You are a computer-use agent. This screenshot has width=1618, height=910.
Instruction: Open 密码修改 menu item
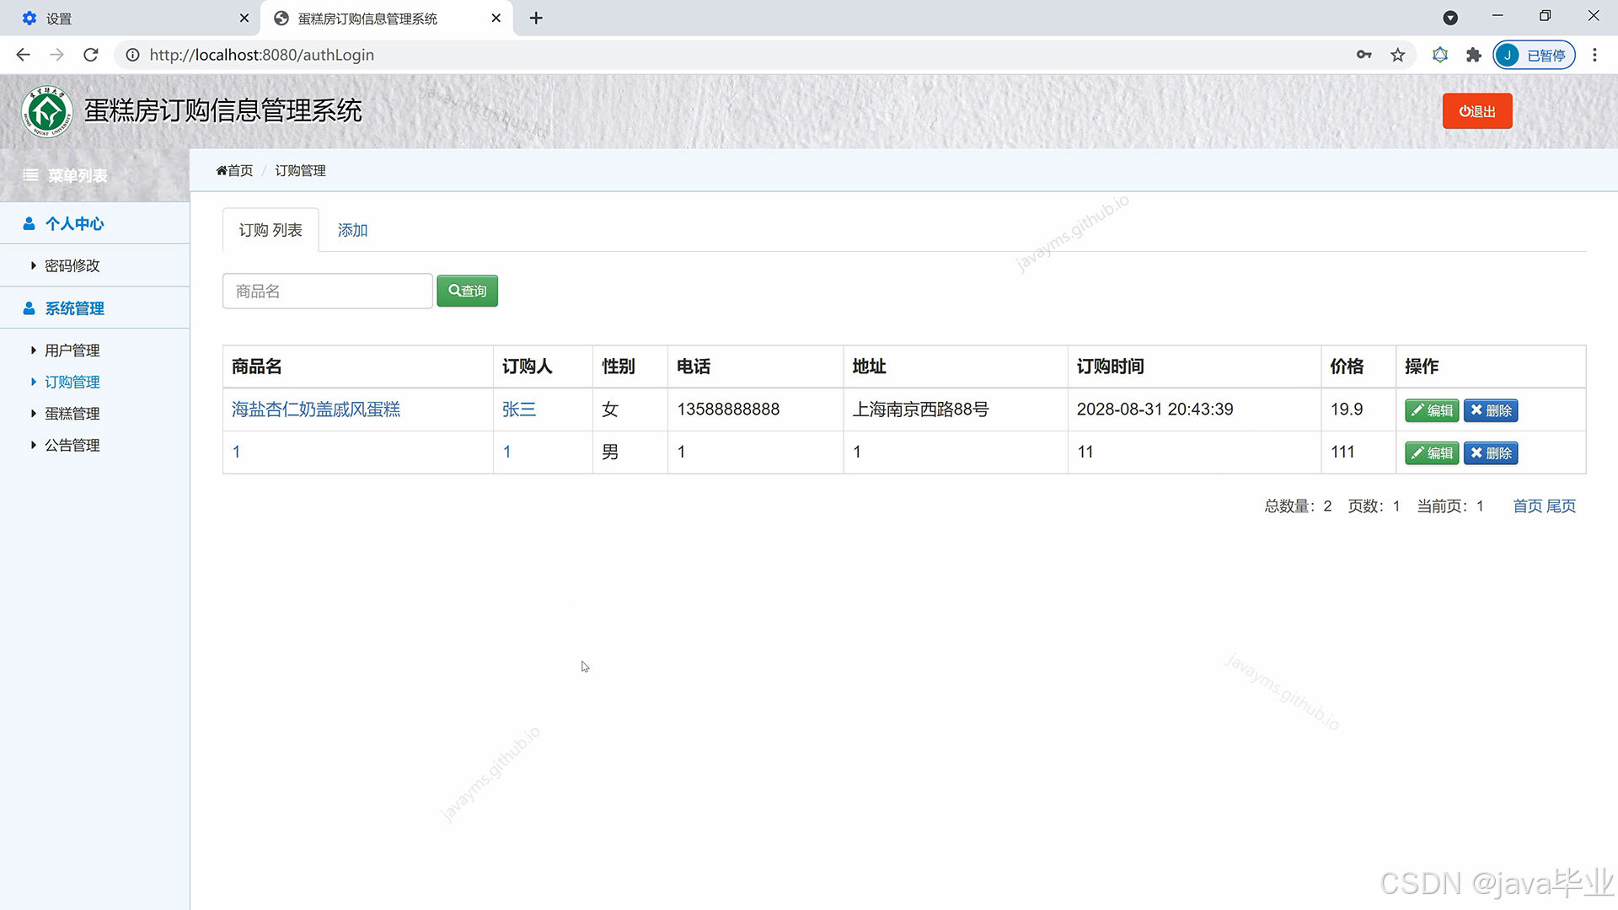pos(72,265)
